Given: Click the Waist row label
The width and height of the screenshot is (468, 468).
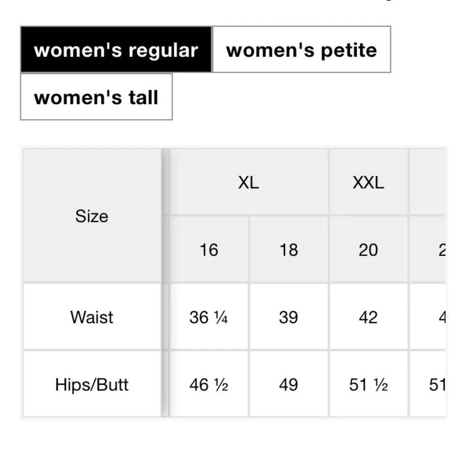Looking at the screenshot, I should tap(92, 317).
